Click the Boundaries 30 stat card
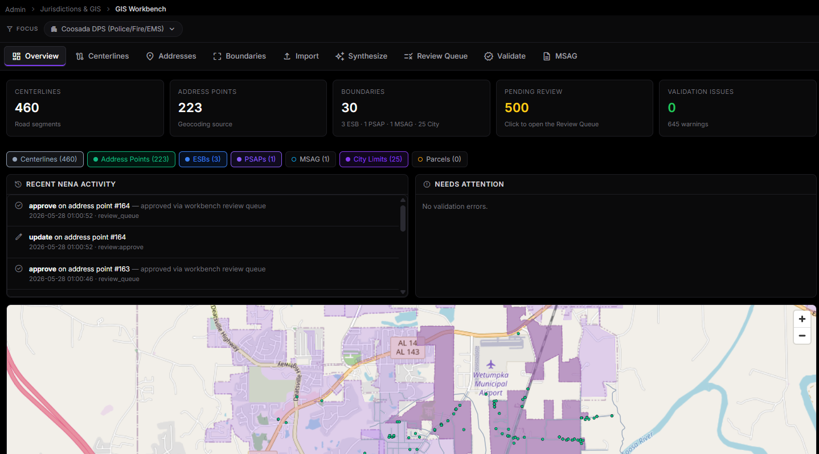Screen dimensions: 819x454 tap(411, 108)
